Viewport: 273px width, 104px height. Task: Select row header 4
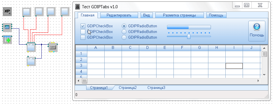click(81, 72)
